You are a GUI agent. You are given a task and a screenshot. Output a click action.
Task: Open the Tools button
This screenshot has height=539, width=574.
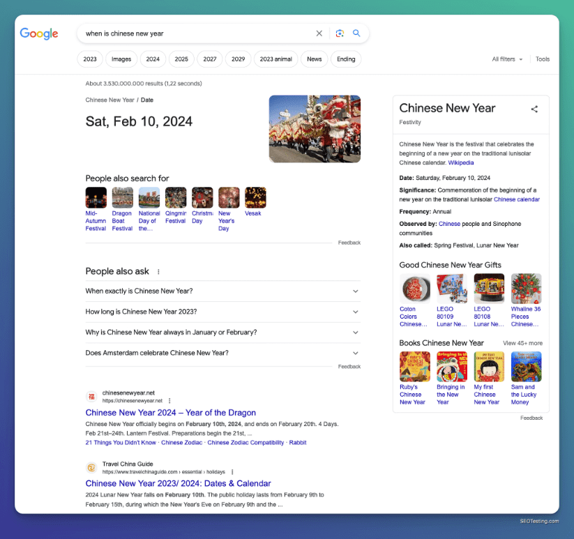pos(543,59)
